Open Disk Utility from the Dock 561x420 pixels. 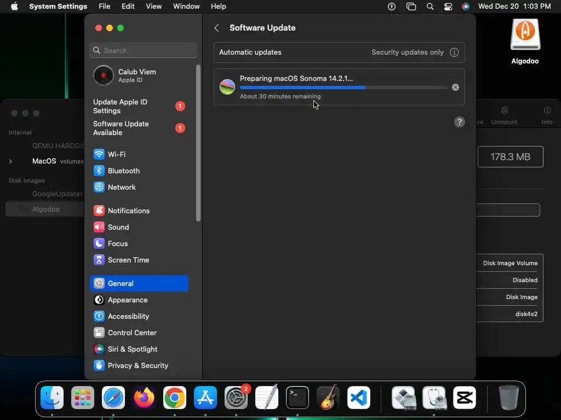point(434,398)
